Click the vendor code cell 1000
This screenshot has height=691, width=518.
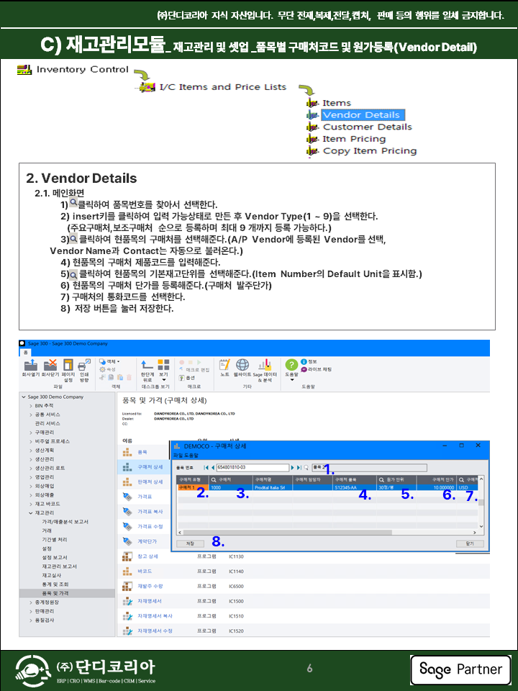point(230,488)
